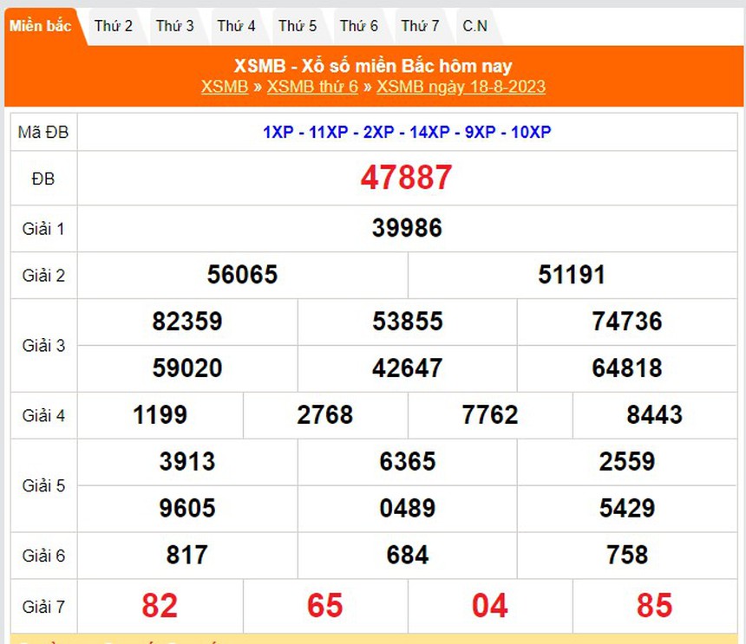Select the Thứ 5 tab
746x644 pixels.
(x=298, y=26)
